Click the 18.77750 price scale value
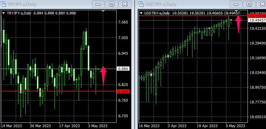This screenshot has height=129, width=266. point(258,102)
